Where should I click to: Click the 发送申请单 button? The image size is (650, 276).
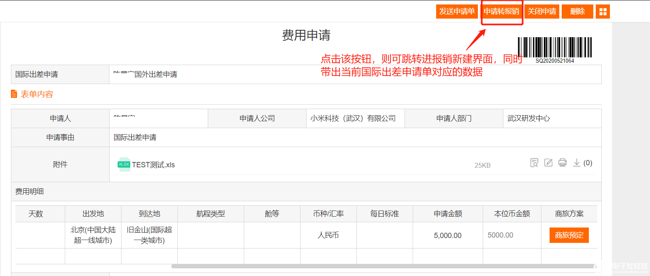[457, 11]
